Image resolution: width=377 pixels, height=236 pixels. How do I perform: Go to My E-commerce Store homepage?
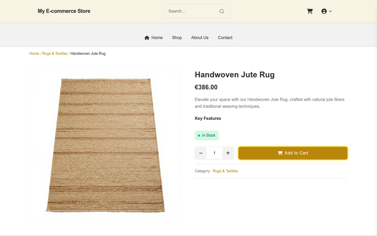point(64,11)
